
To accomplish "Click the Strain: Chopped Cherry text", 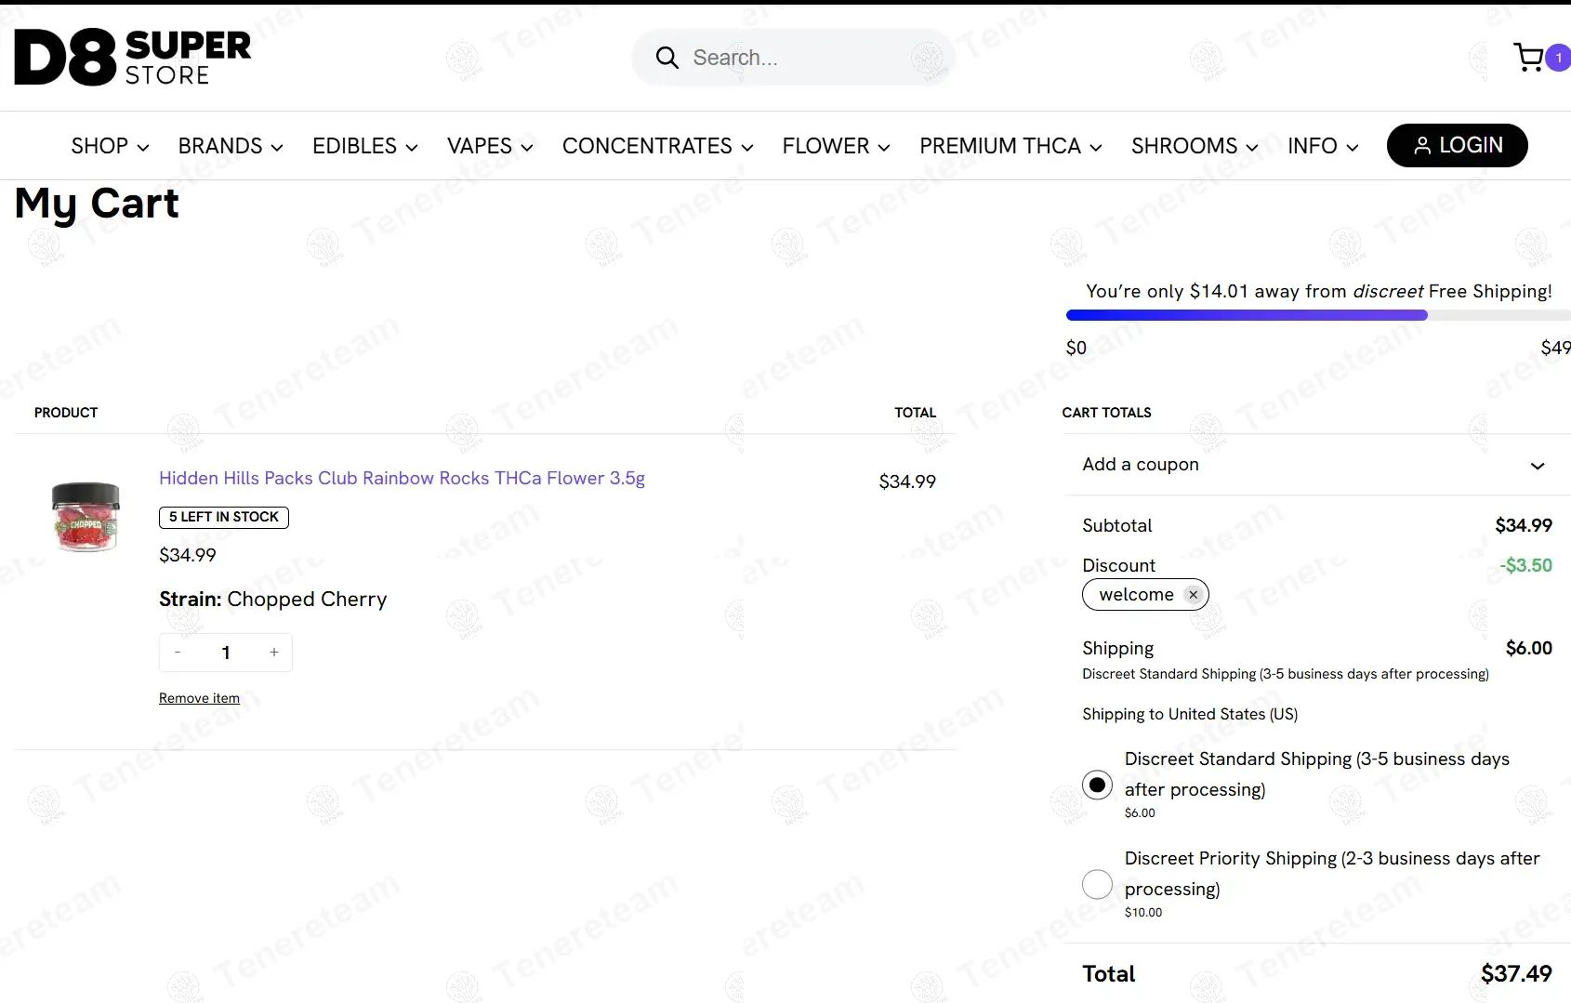I will pos(272,600).
